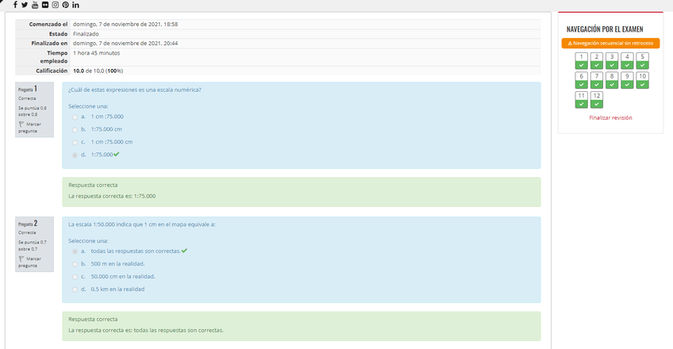The width and height of the screenshot is (673, 349).
Task: Click the 'Navegación por el examen' heading
Action: coord(604,29)
